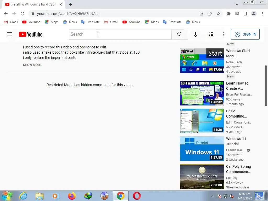The image size is (268, 201).
Task: Click Edith Cowan Uni… channel name
Action: [x=238, y=122]
